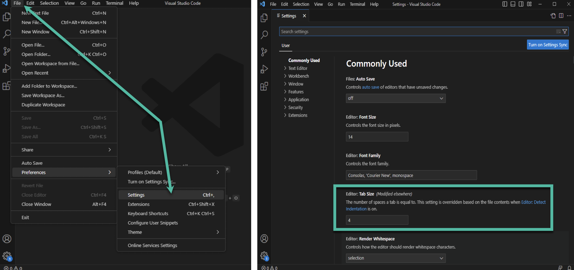Open Manage gear icon in Settings window
Viewport: 574px width, 270px height.
click(x=264, y=256)
